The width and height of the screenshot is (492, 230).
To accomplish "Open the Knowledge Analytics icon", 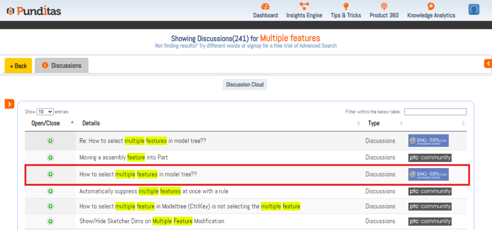I will [431, 7].
